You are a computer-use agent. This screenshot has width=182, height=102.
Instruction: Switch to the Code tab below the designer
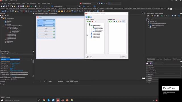tap(68, 81)
